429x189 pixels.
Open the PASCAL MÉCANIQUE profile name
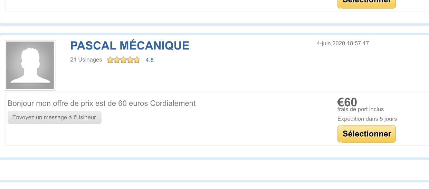(x=130, y=45)
